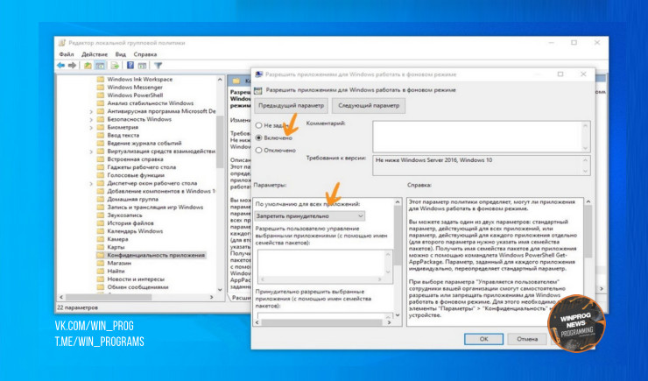Click the Up one level folder icon
The width and height of the screenshot is (648, 381).
pyautogui.click(x=88, y=66)
